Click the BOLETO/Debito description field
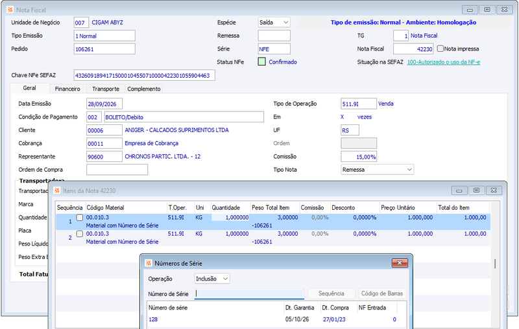Viewport: 519px width, 329px height. pyautogui.click(x=184, y=117)
